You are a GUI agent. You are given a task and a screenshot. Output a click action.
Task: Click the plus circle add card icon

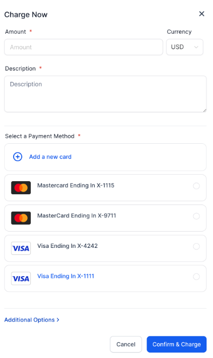(17, 157)
